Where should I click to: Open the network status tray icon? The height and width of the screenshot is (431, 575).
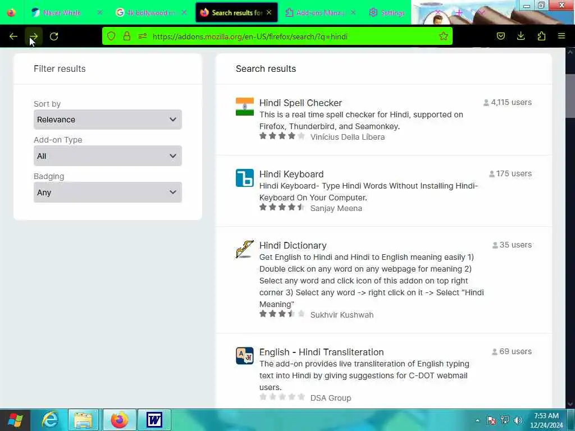coord(505,420)
